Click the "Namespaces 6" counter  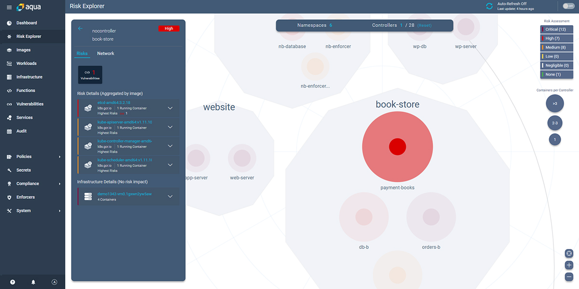[315, 25]
